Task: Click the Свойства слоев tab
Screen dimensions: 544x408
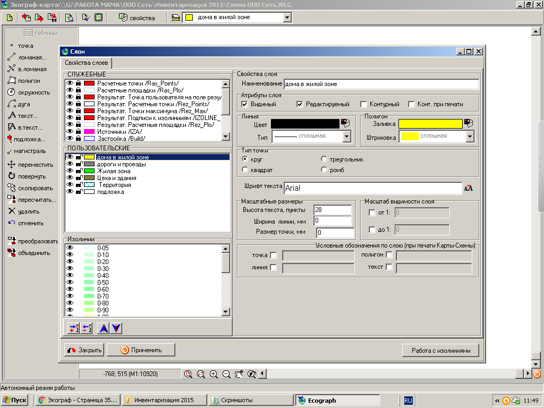Action: pos(87,63)
